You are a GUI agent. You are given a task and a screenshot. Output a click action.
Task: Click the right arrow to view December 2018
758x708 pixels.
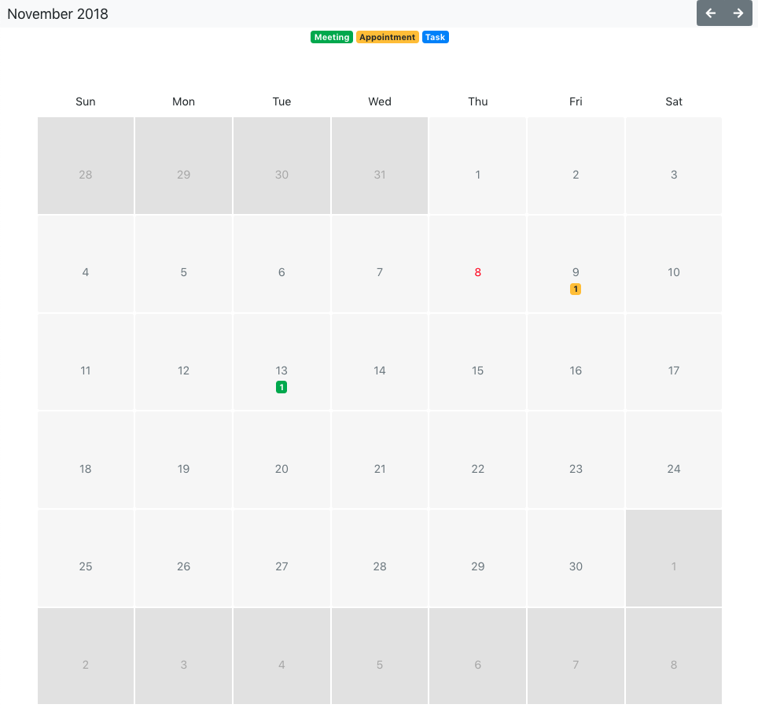738,13
